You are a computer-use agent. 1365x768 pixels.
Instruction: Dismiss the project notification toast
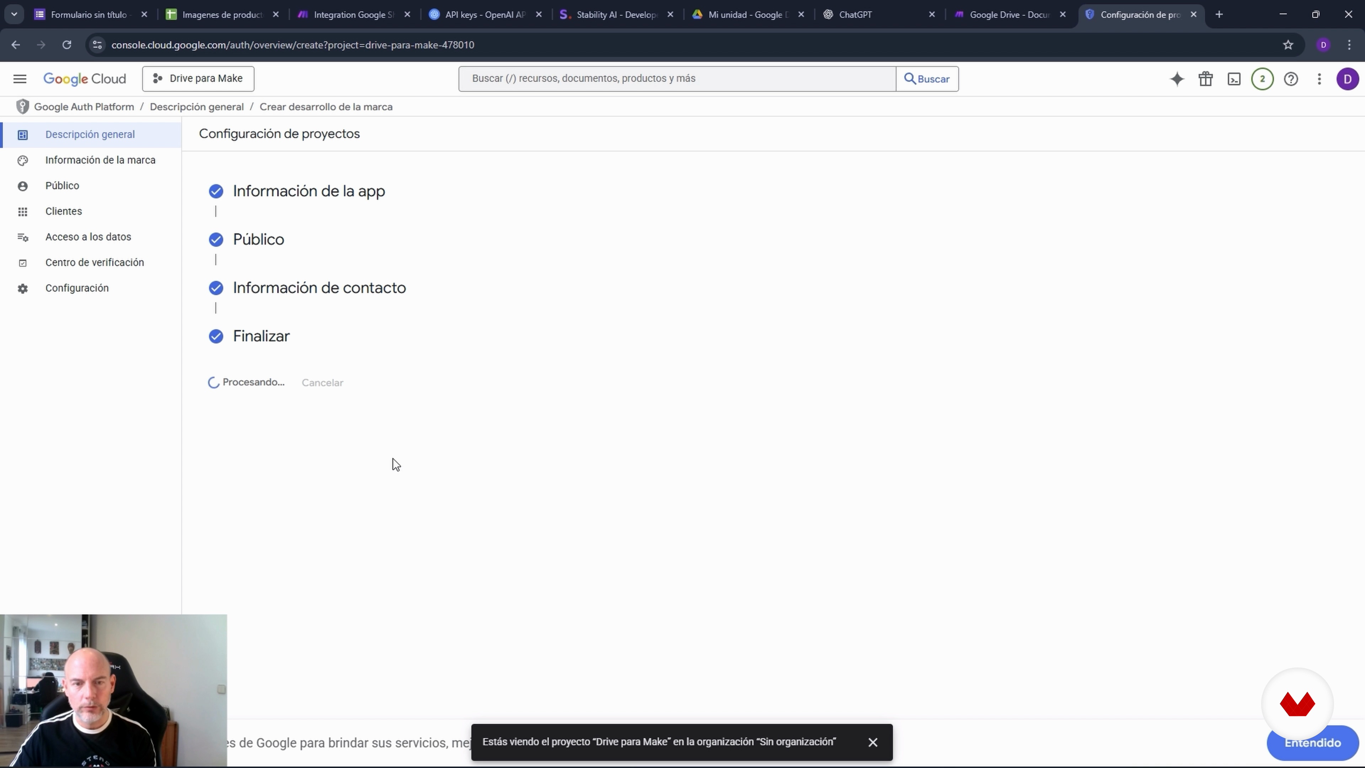873,742
